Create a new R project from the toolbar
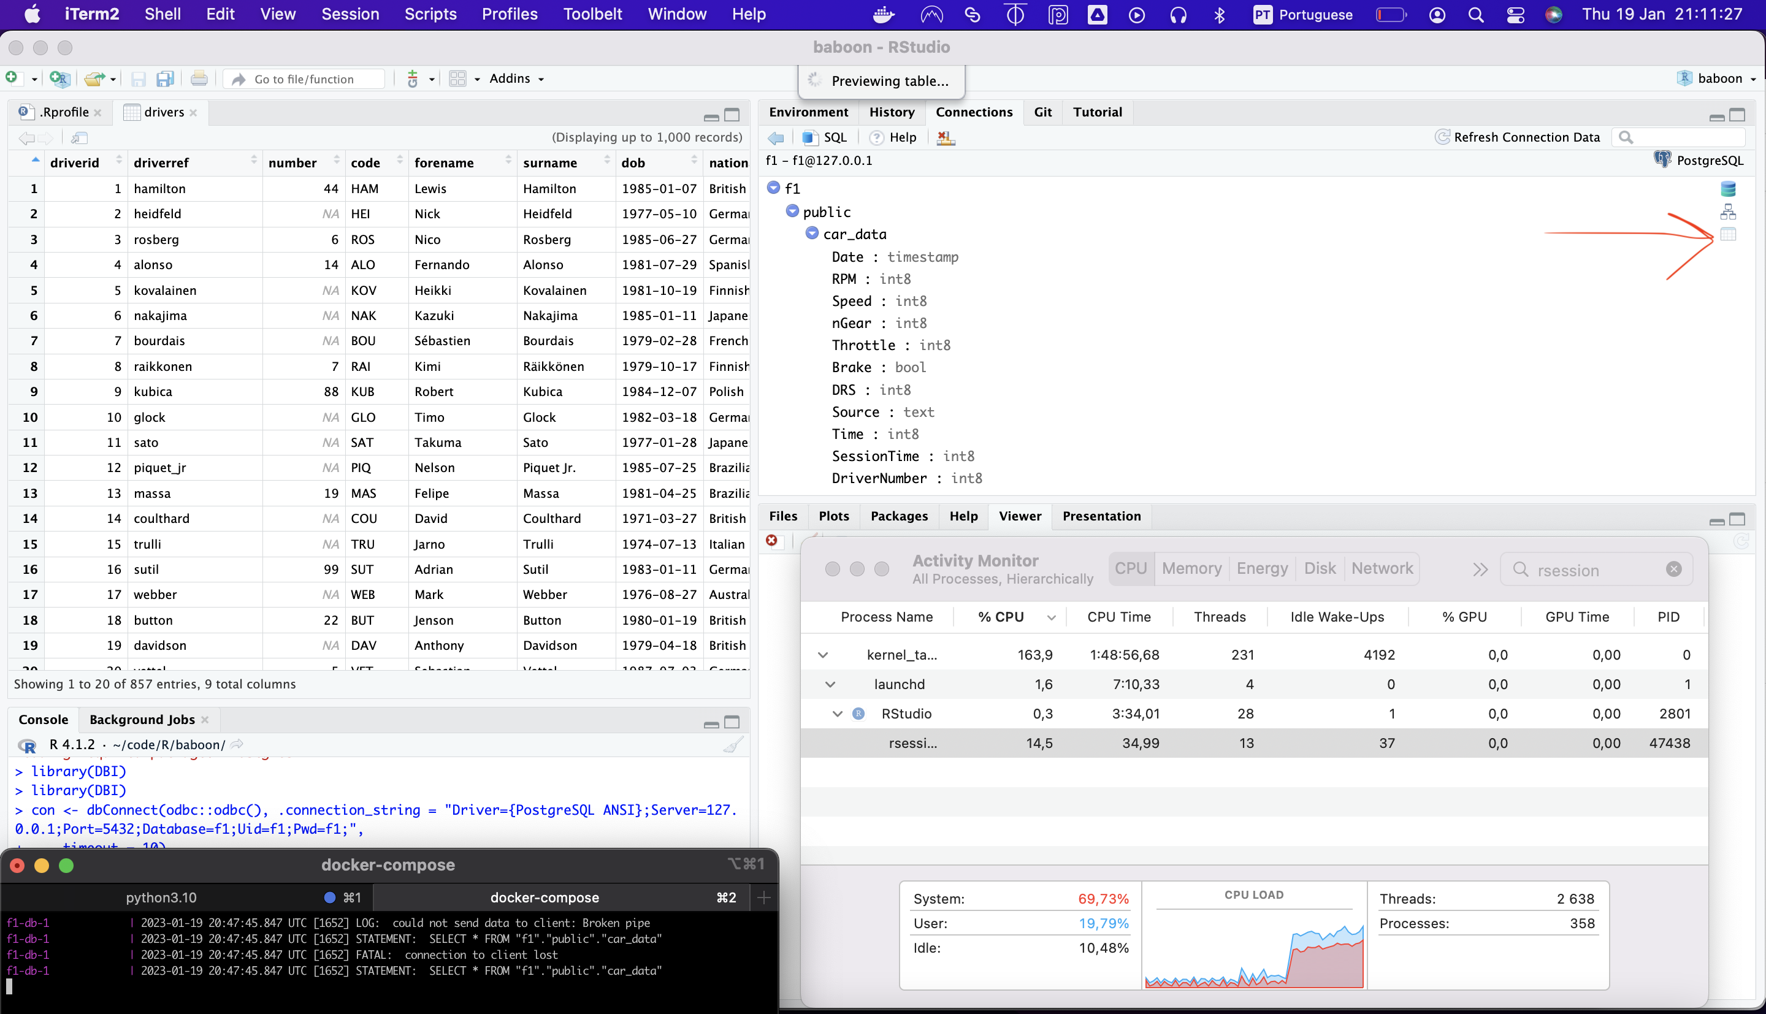This screenshot has width=1766, height=1014. coord(60,78)
